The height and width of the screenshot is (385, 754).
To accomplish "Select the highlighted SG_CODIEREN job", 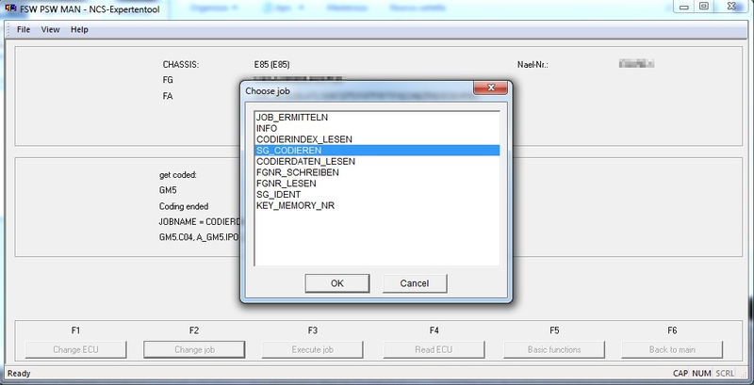I will click(289, 151).
